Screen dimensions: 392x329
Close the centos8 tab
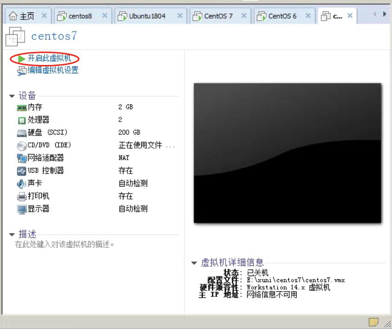click(105, 16)
